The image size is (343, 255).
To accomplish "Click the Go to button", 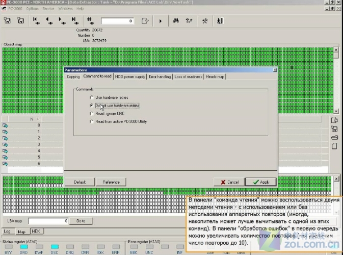I will pyautogui.click(x=81, y=221).
